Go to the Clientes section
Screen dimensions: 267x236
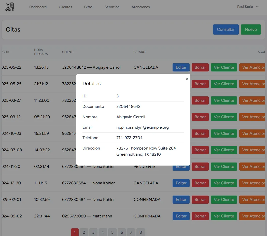(65, 7)
